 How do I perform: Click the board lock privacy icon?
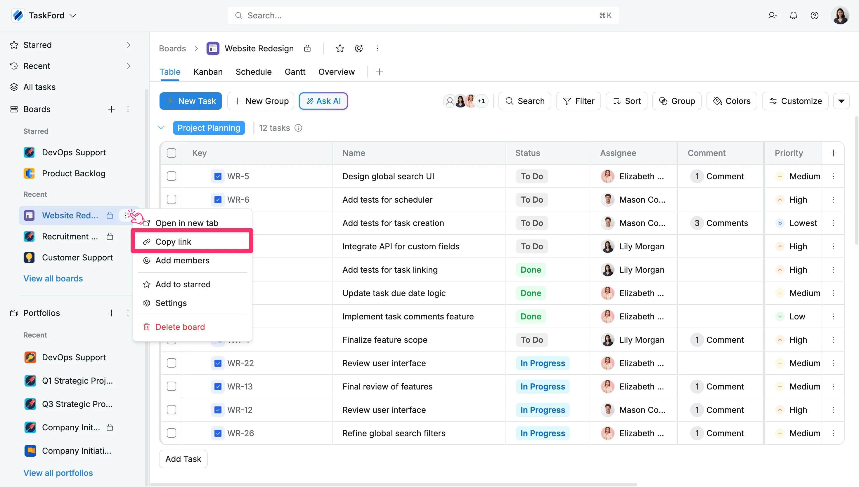[x=307, y=48]
